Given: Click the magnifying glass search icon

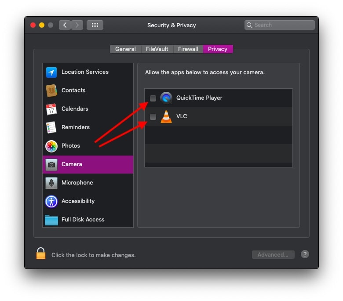Looking at the screenshot, I should click(x=249, y=25).
